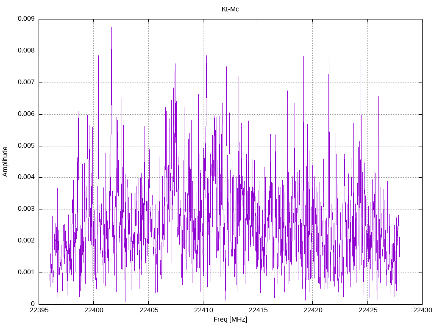Click the 0.007 y-axis tick label
The image size is (434, 325).
pyautogui.click(x=26, y=83)
